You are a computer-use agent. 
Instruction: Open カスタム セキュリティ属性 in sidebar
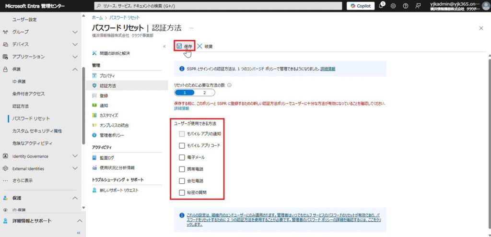pos(37,131)
